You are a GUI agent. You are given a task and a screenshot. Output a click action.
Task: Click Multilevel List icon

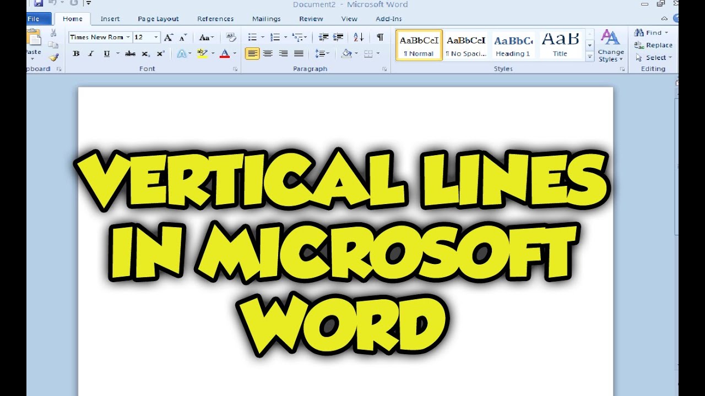(298, 37)
